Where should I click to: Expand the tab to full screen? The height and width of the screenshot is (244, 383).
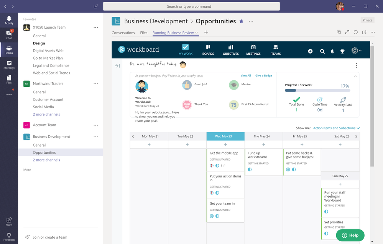347,32
